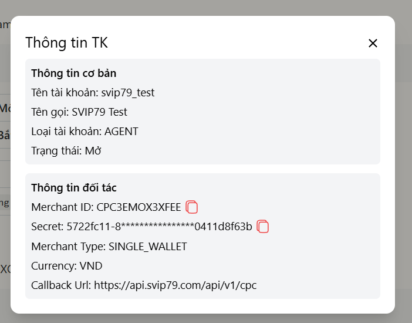Close the Thông tin TK dialog

click(373, 43)
